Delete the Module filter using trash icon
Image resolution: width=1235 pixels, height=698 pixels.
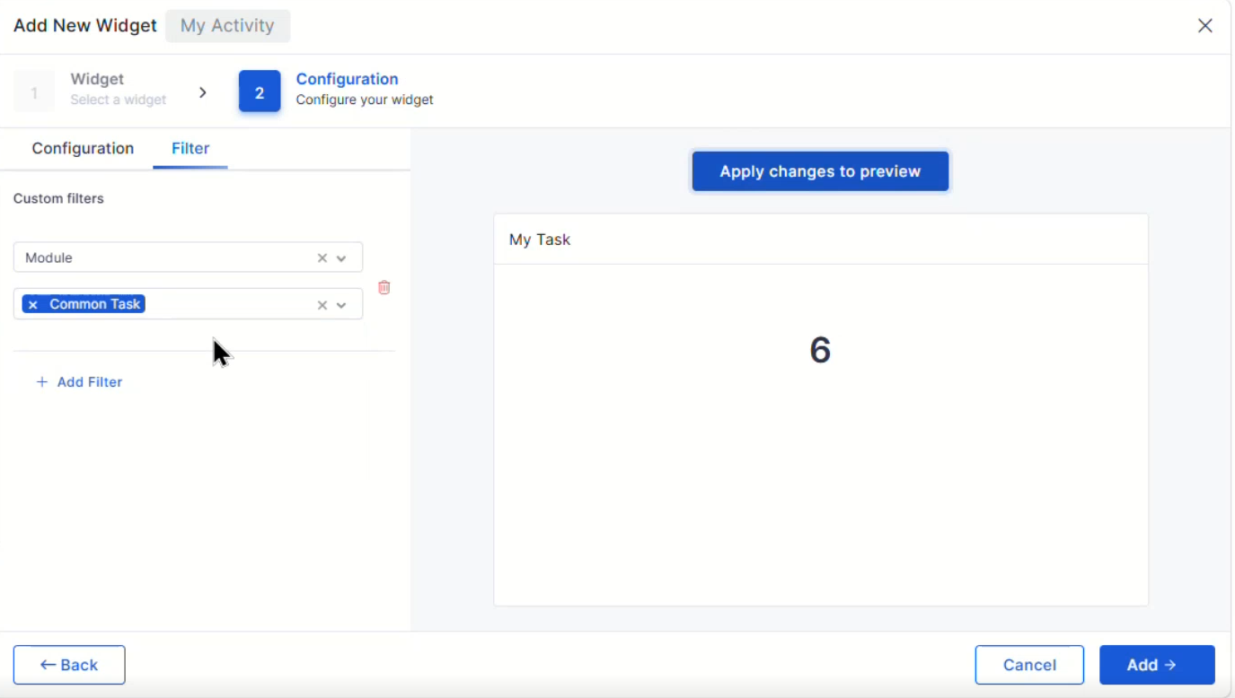(384, 288)
